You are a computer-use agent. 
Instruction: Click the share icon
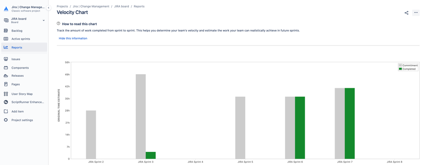[406, 13]
